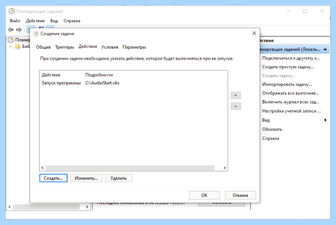This screenshot has width=336, height=225.
Task: Confirm the dialog with OK
Action: 204,195
